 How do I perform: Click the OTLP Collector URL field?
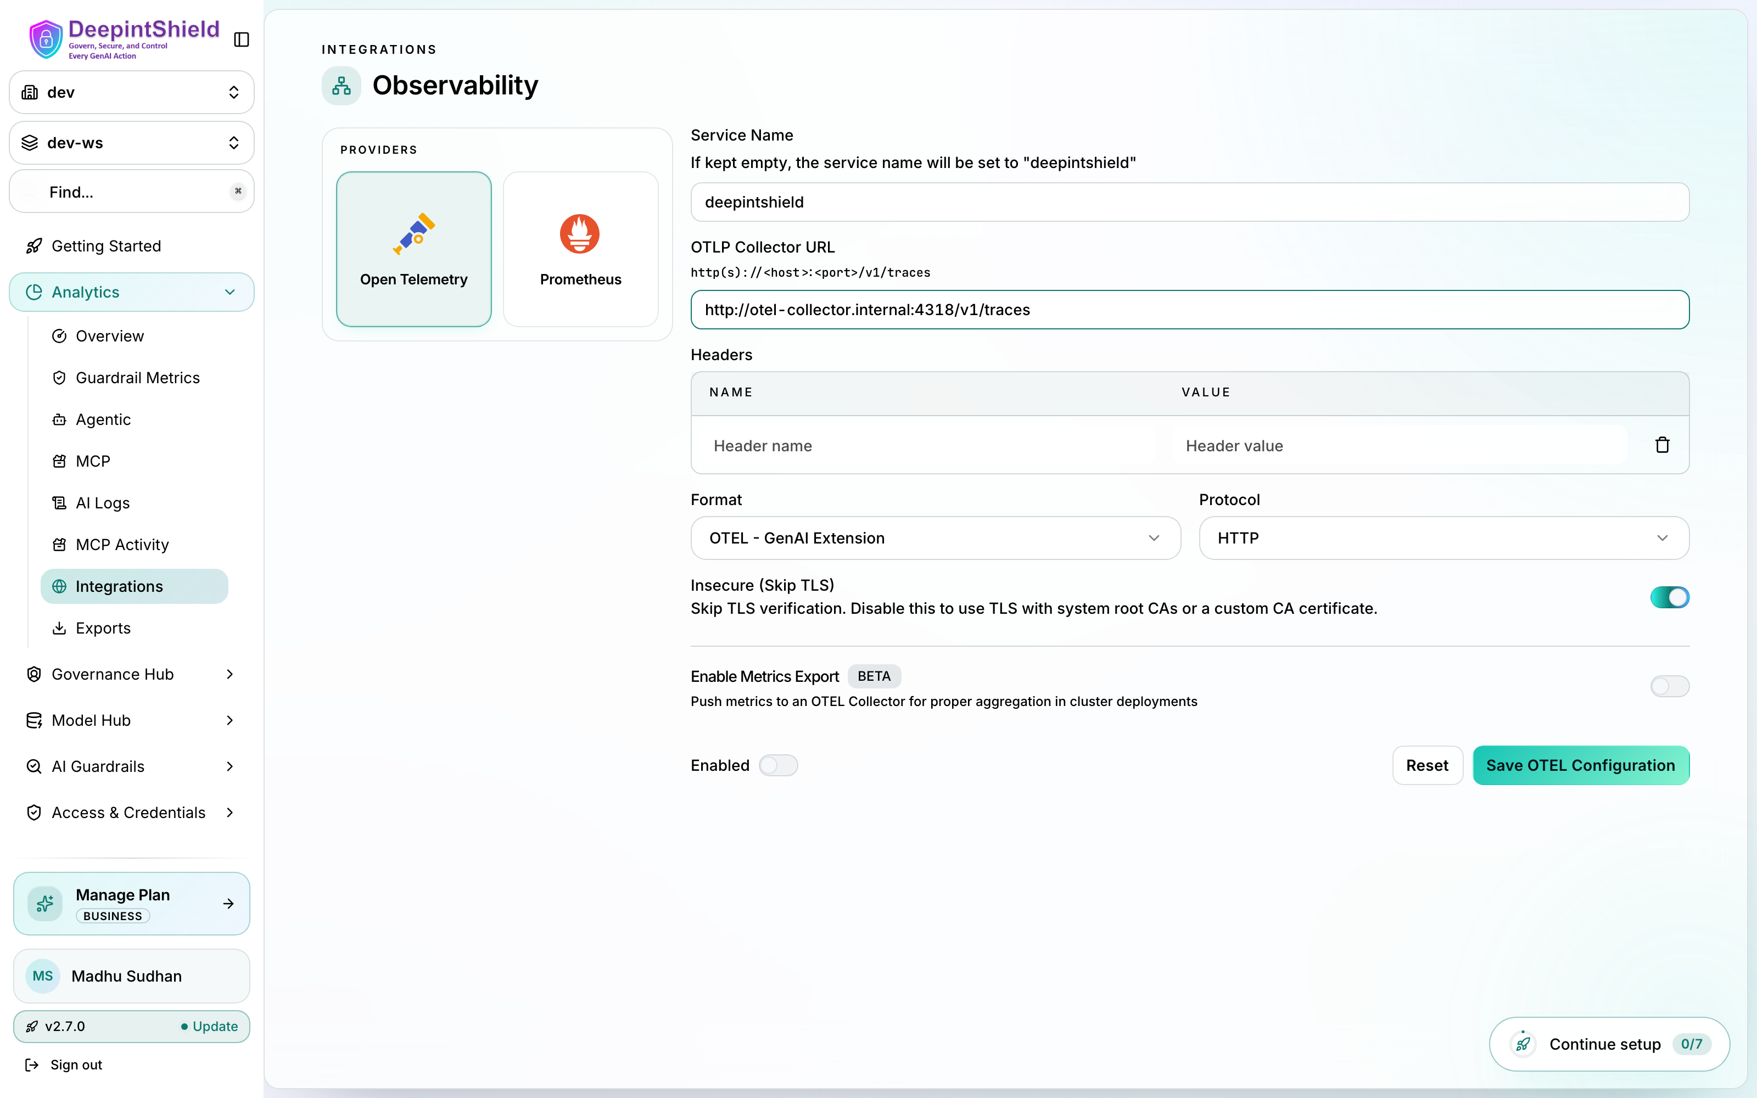(1189, 310)
